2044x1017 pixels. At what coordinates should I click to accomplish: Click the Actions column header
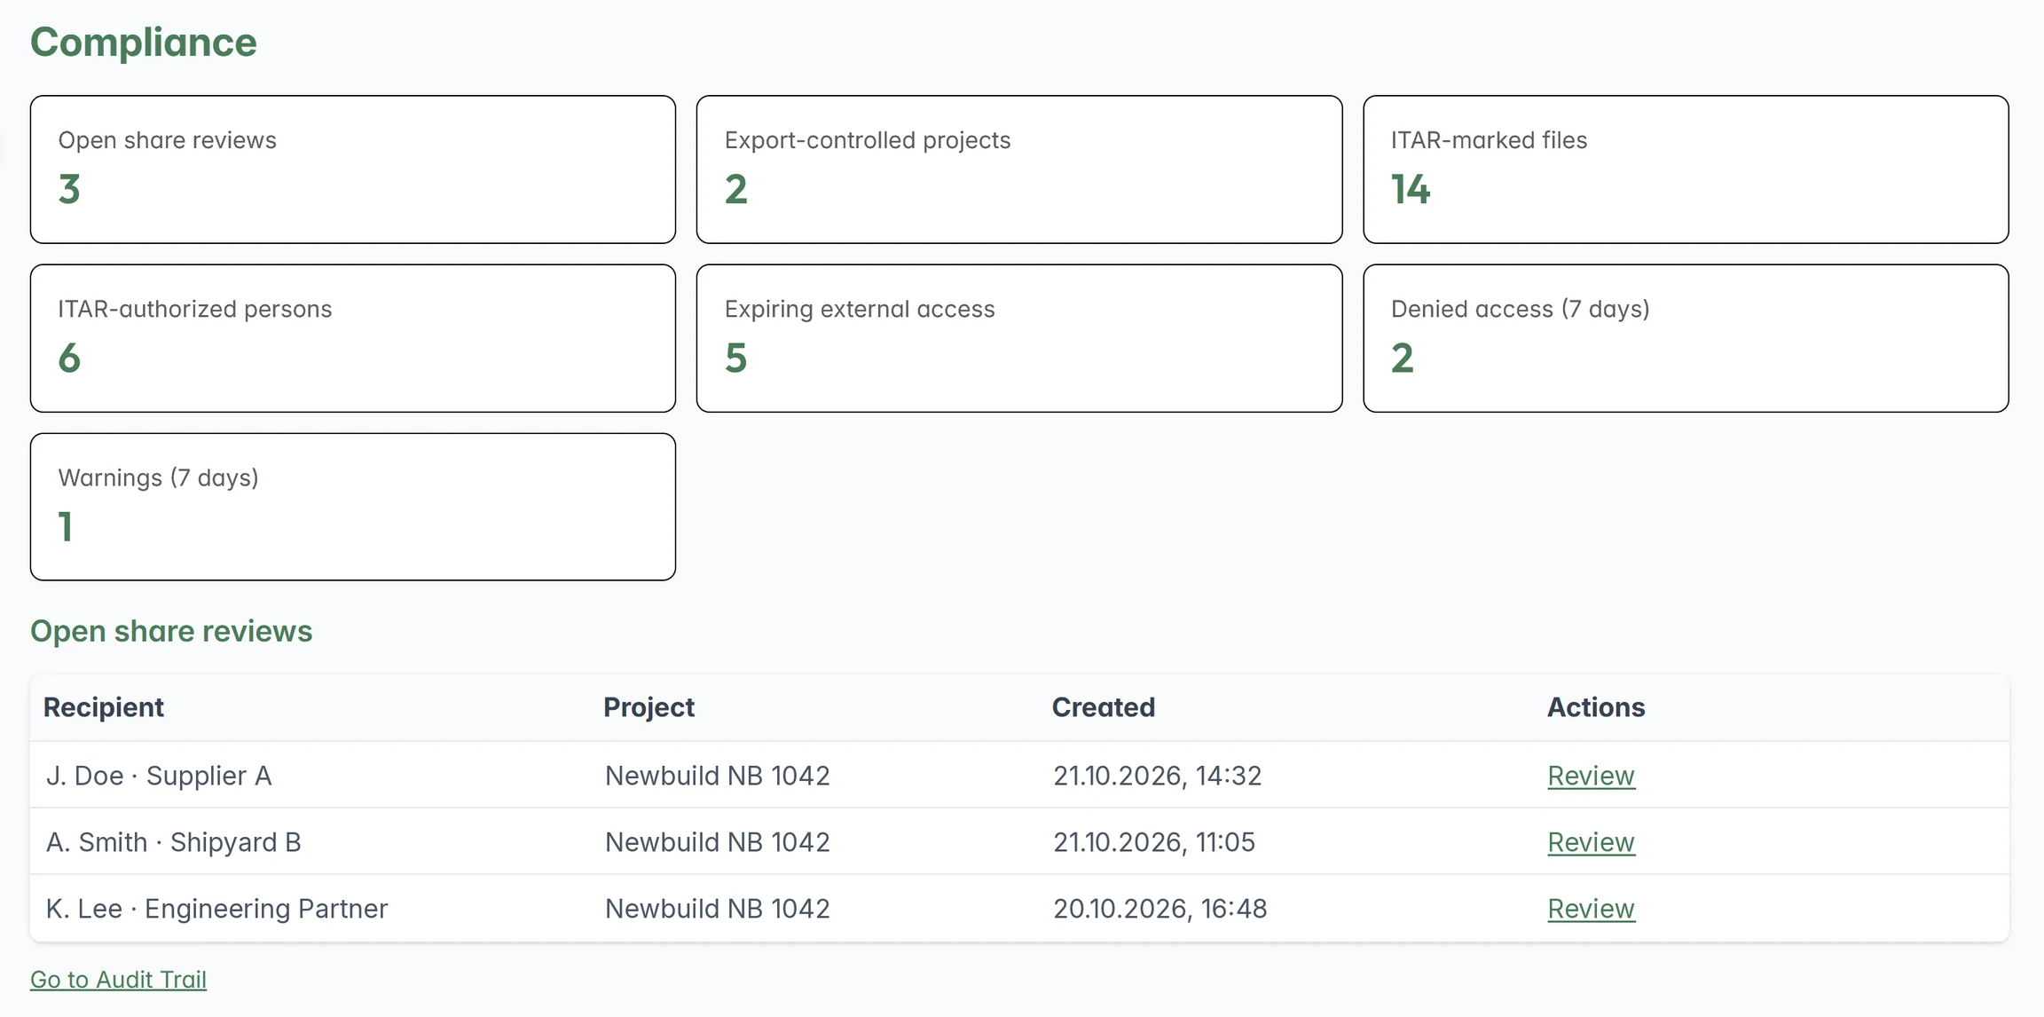tap(1596, 707)
